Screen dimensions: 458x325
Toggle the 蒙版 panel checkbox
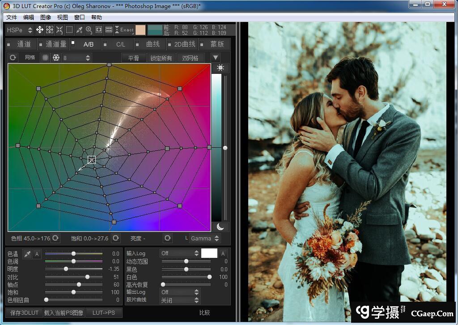202,44
